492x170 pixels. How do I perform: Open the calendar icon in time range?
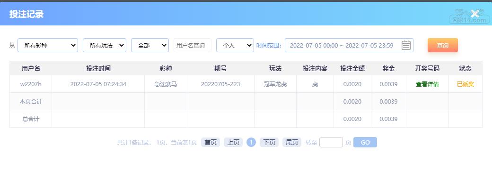click(406, 45)
